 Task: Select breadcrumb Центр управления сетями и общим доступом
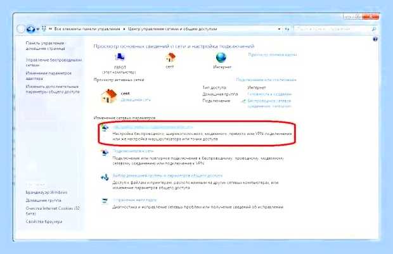click(x=172, y=29)
